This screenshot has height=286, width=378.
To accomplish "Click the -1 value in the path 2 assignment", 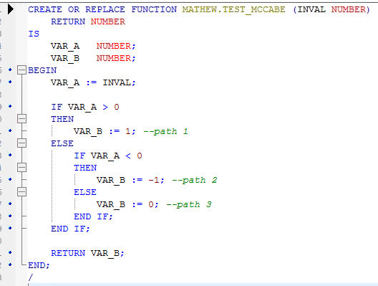I will [x=153, y=180].
